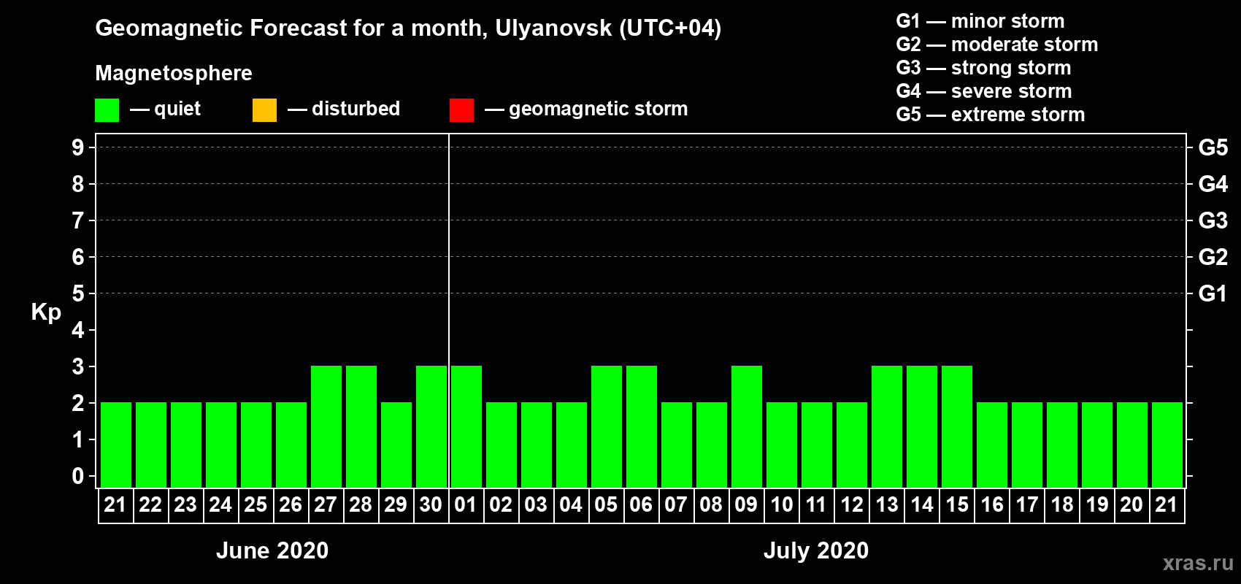Screen dimensions: 1241x584
Task: Select the bar for July 21
Action: coord(1167,445)
